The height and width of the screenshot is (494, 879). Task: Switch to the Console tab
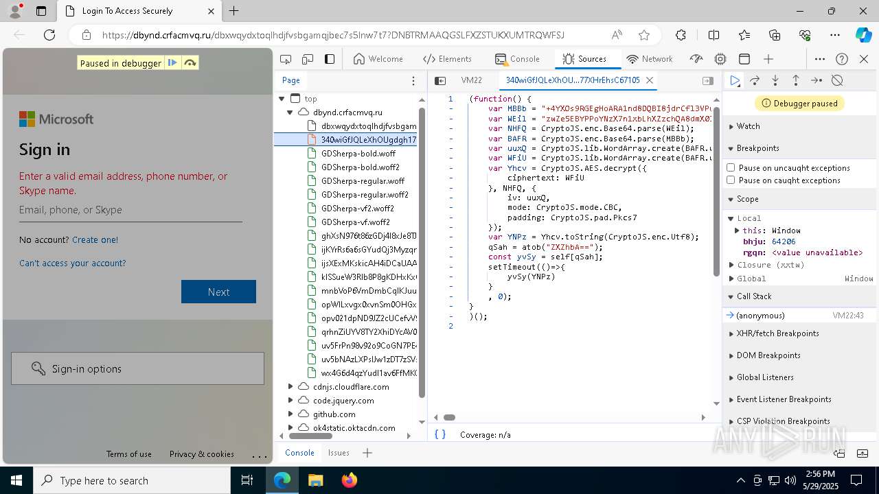pos(518,59)
